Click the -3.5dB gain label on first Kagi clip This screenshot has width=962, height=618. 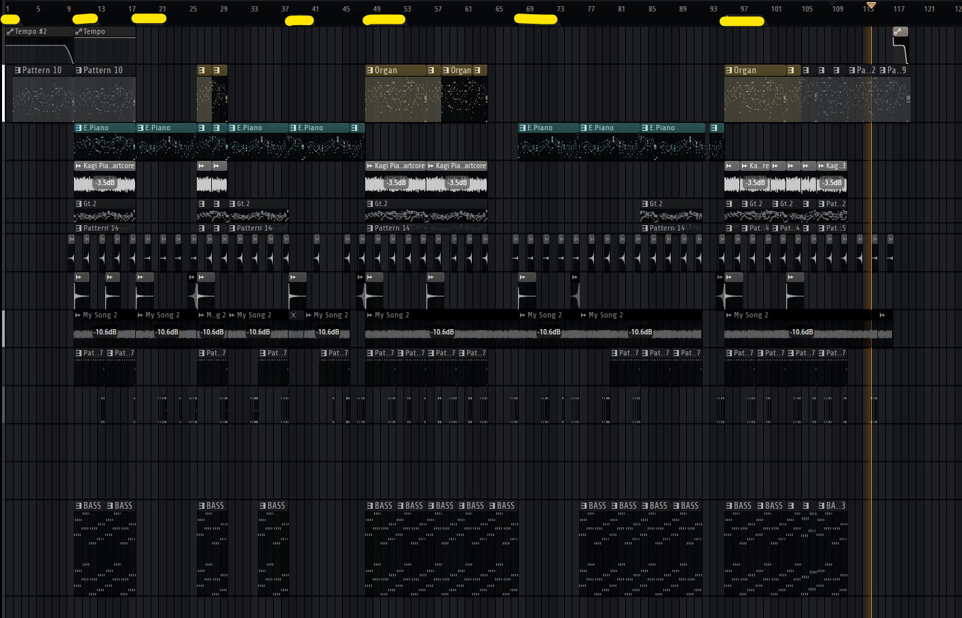[x=105, y=183]
